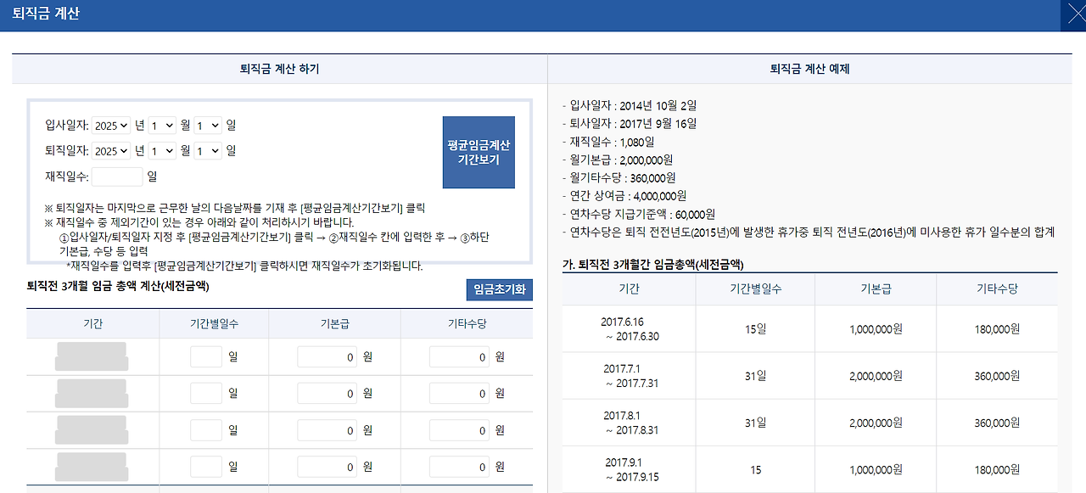Click first row 기타수당 amount field
Viewport: 1086px width, 493px height.
(460, 357)
